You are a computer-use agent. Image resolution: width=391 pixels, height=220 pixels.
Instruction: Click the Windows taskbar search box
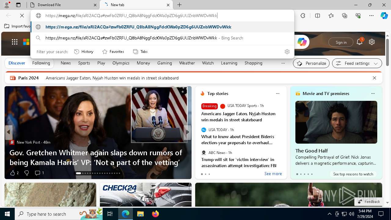tap(59, 214)
